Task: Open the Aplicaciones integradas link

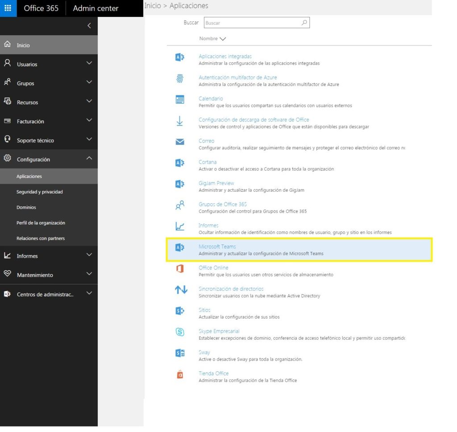Action: (x=225, y=56)
